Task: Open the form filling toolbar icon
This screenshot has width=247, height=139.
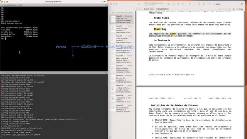Action: [x=209, y=4]
